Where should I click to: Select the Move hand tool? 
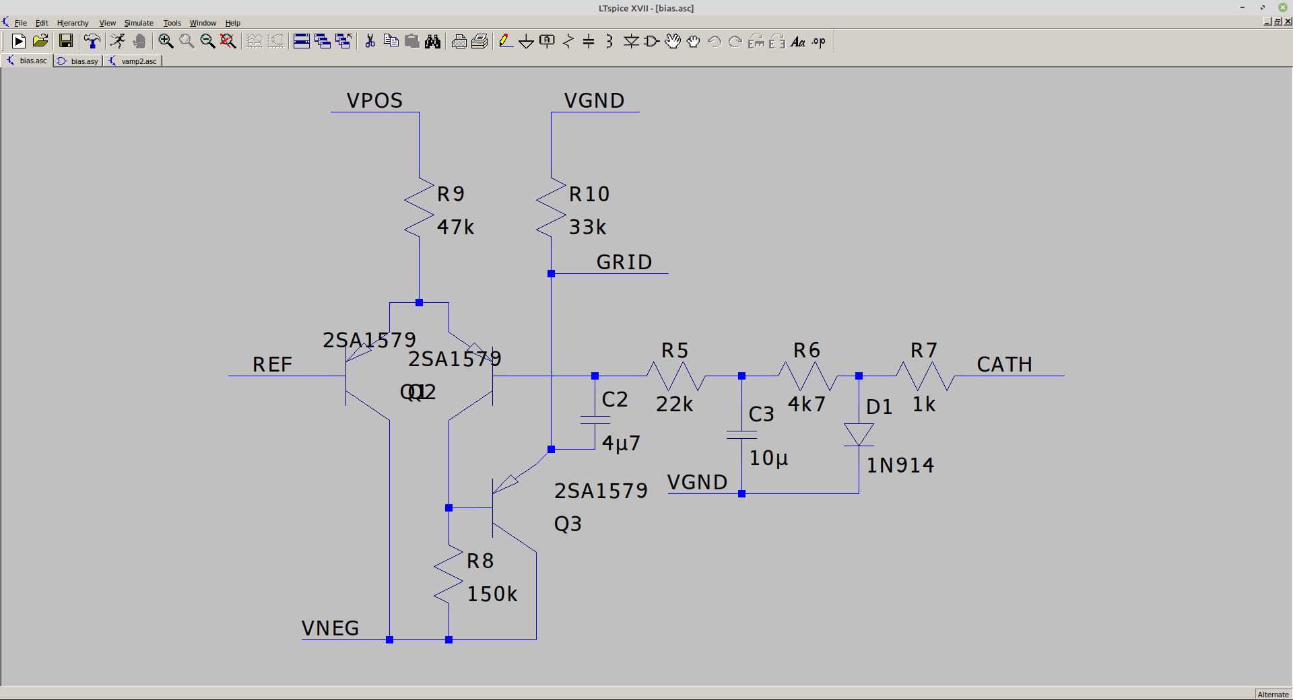point(673,41)
